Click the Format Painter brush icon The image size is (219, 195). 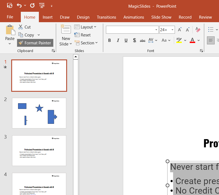(x=21, y=43)
